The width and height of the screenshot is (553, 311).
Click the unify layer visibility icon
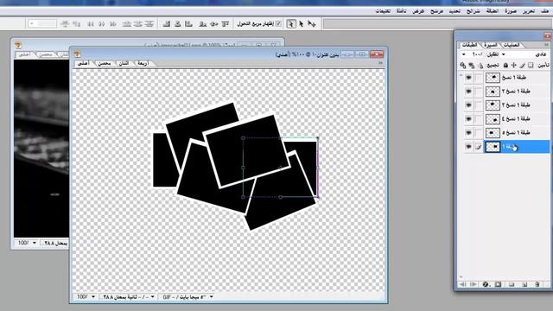471,66
